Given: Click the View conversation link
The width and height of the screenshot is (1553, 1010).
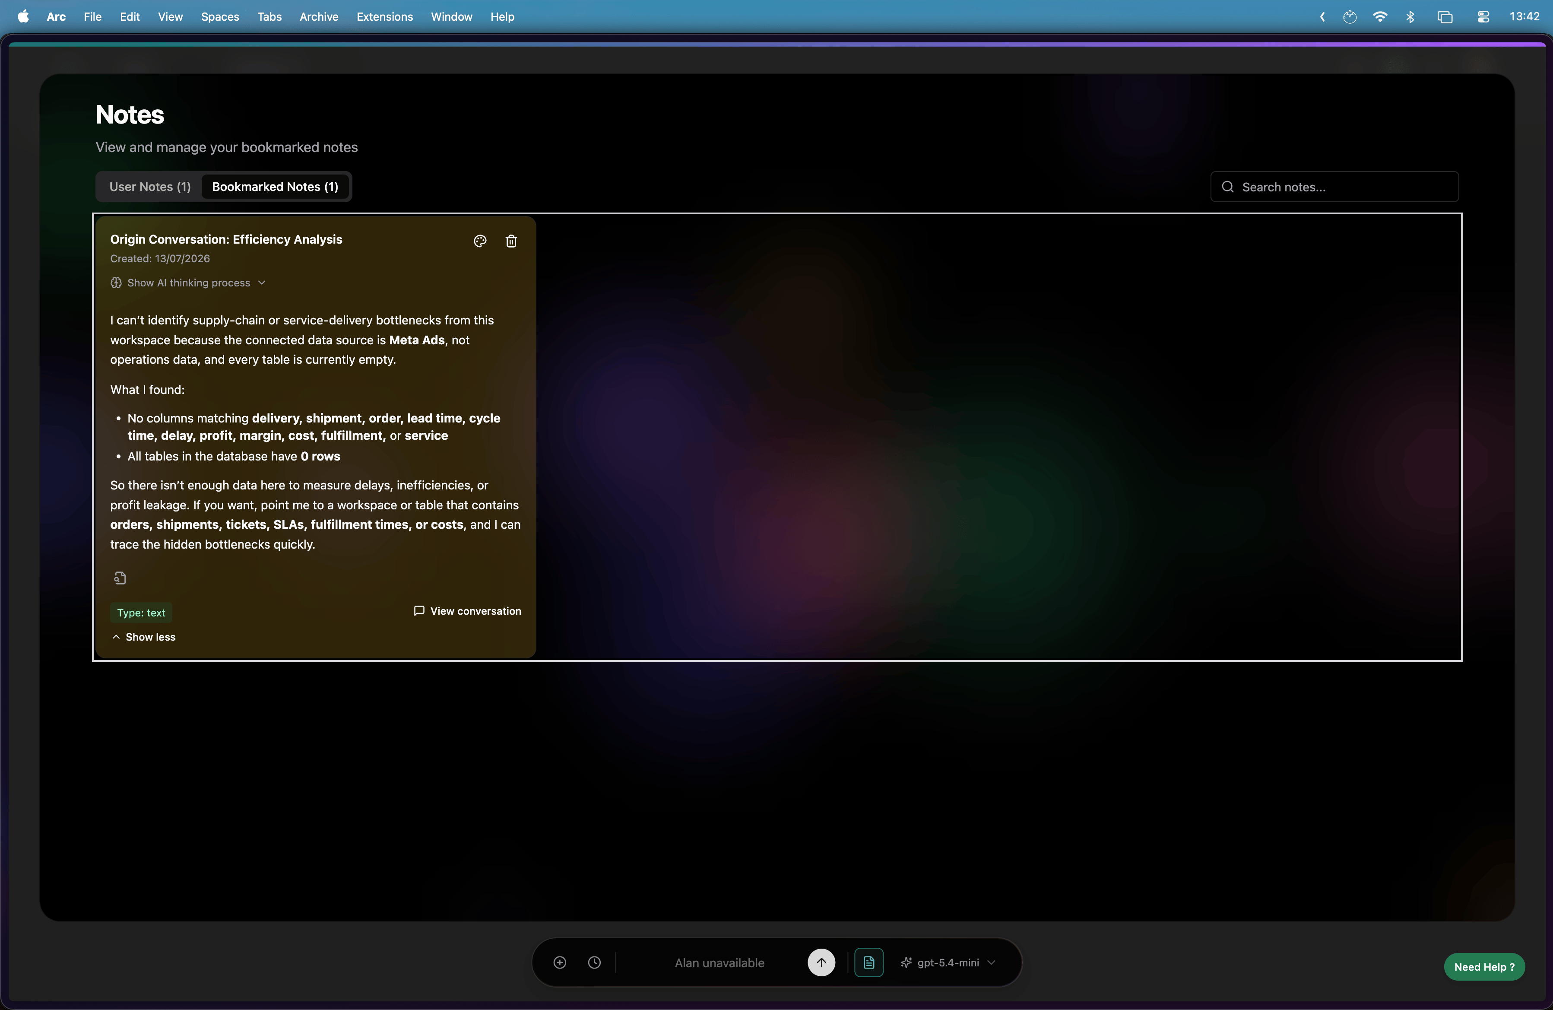Looking at the screenshot, I should [467, 610].
